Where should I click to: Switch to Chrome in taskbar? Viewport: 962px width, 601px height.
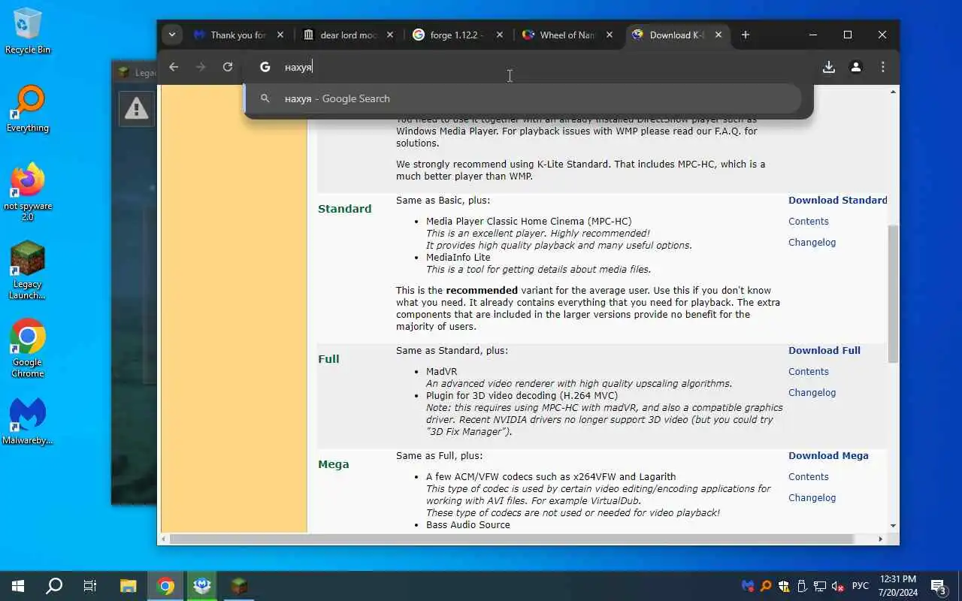[x=165, y=586]
